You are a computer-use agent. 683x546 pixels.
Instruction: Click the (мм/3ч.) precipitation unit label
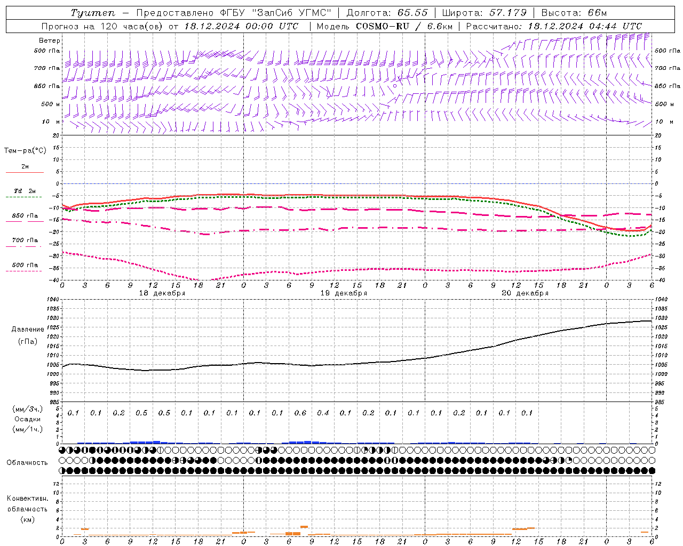pyautogui.click(x=28, y=409)
